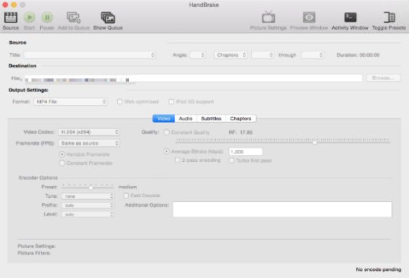Click the Toggle Presets drawer icon
This screenshot has height=278, width=409.
click(389, 18)
